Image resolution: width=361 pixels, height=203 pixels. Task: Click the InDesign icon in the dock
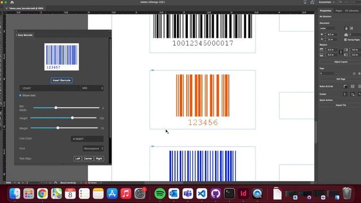[243, 193]
